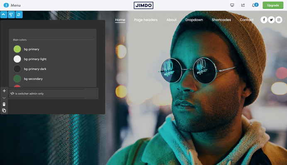
Task: Go to the Page headers nav item
Action: coord(146,20)
